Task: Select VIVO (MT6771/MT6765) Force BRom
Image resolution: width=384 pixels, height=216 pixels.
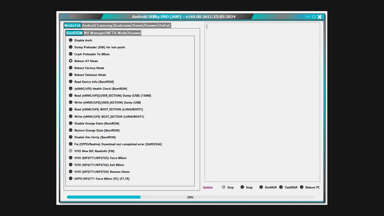Action: tap(101, 158)
